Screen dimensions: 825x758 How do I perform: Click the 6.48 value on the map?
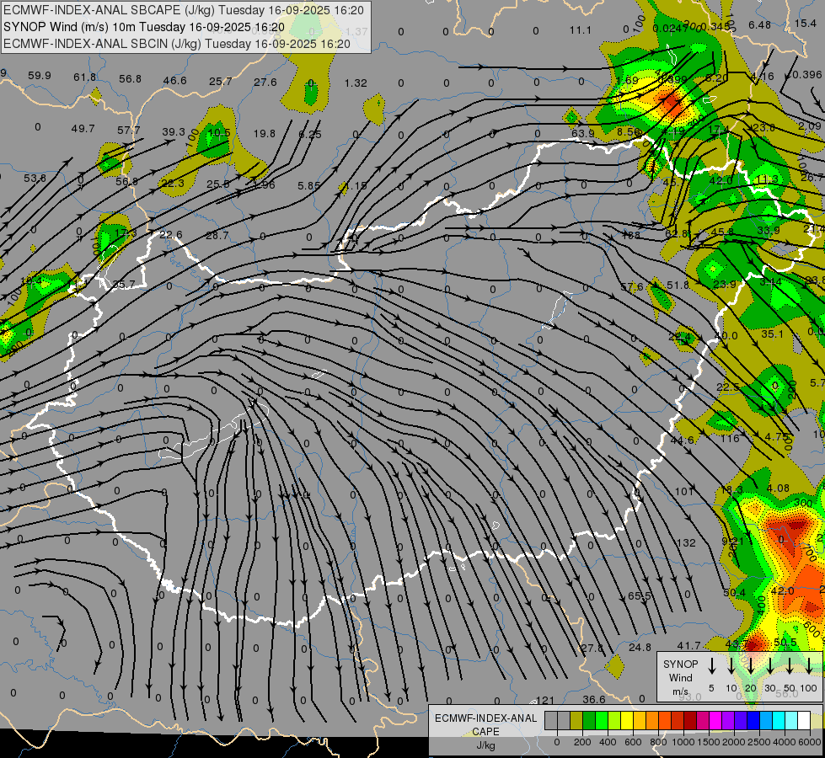point(760,24)
